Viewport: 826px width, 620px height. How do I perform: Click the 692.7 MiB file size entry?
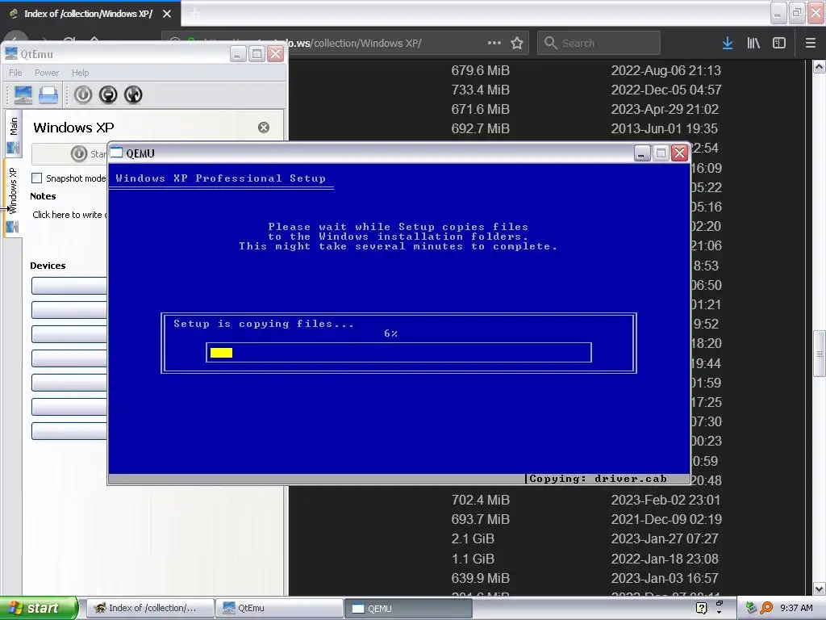tap(481, 128)
